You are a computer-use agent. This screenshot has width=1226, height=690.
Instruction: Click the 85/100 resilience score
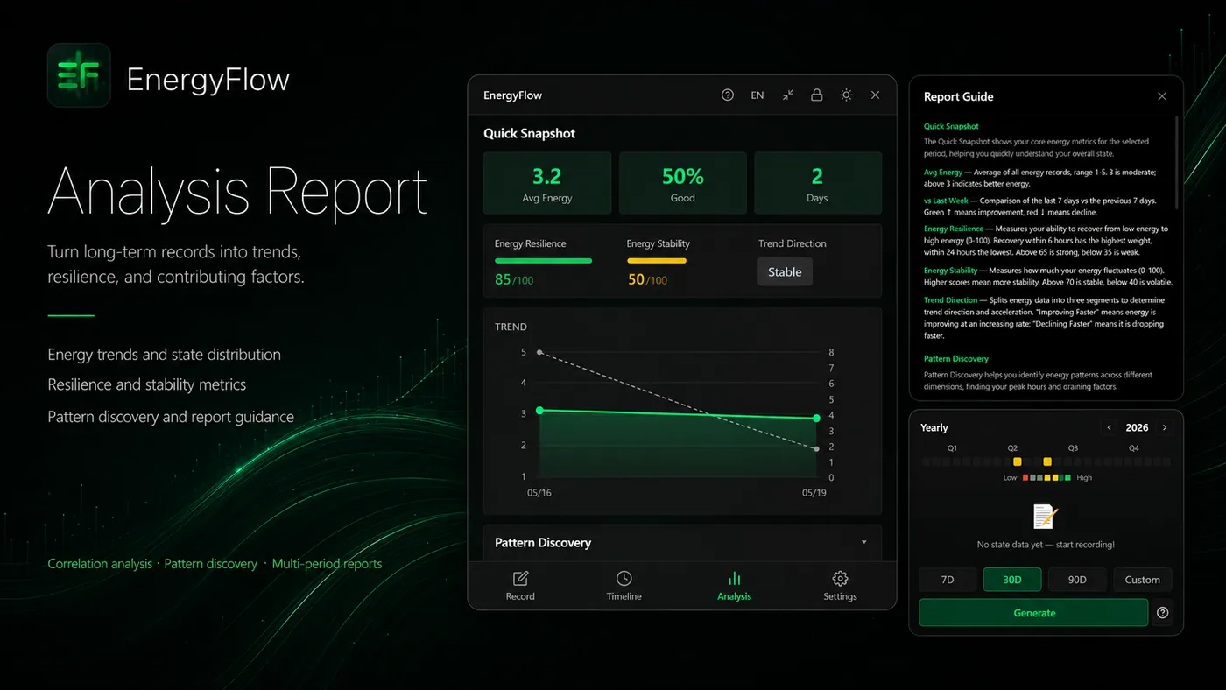(x=514, y=280)
